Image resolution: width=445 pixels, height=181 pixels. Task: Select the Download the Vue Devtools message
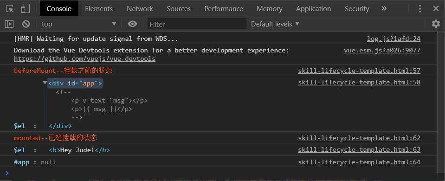click(x=151, y=51)
